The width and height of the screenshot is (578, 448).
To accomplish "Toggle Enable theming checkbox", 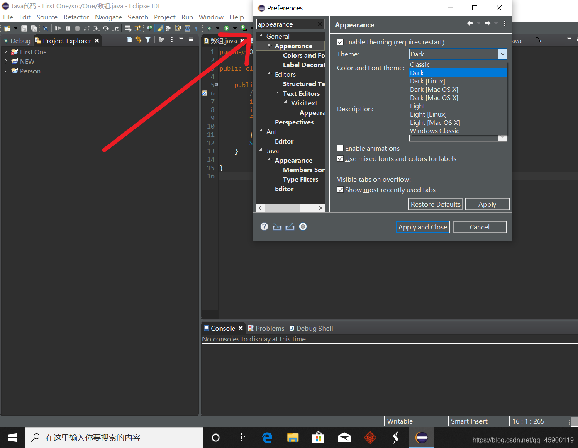I will tap(340, 42).
